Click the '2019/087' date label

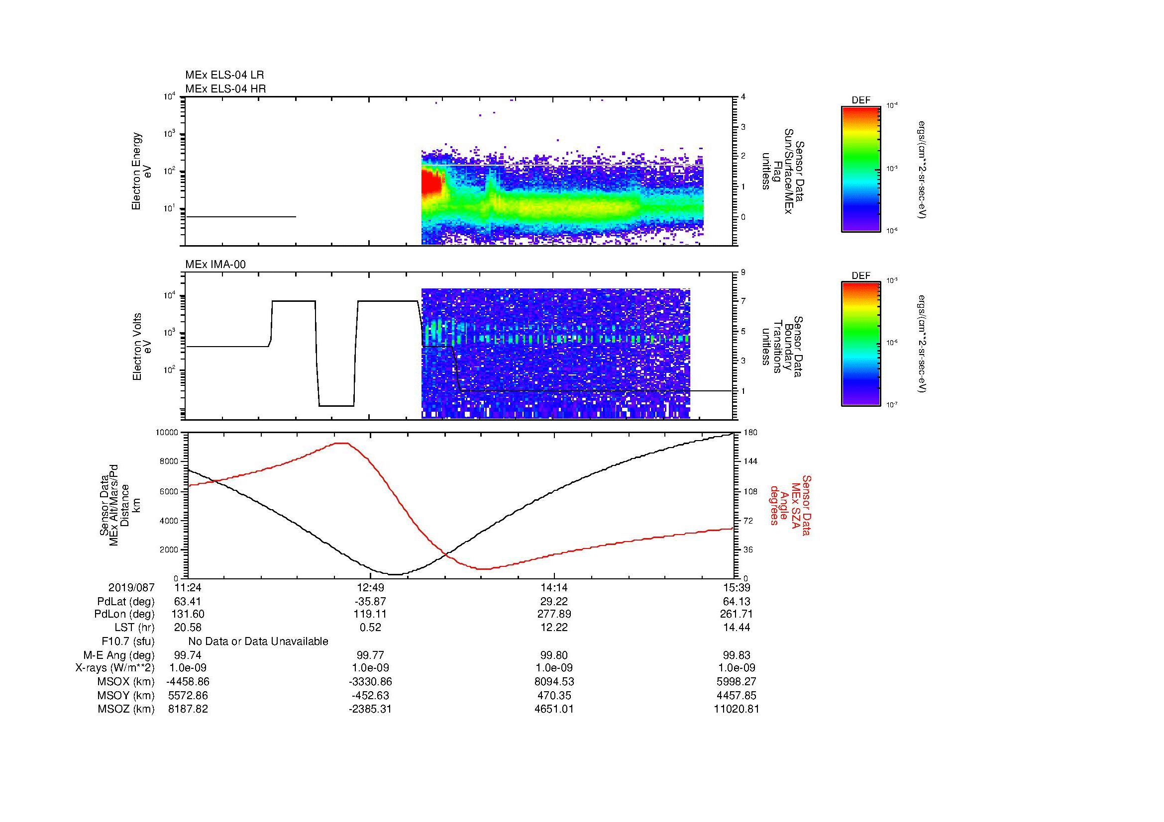131,587
